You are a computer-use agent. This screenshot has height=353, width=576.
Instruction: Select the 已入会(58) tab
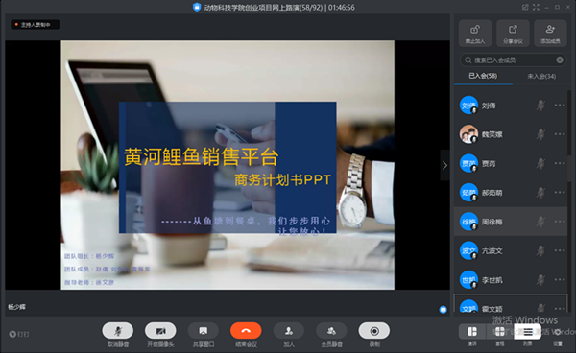(x=483, y=76)
